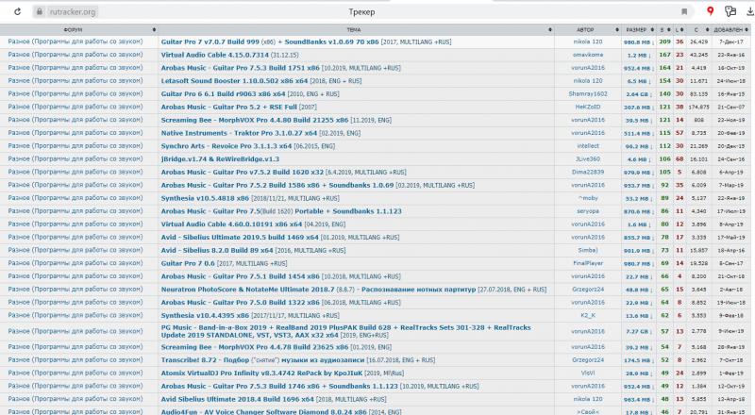Open author HeKZoID profile

tap(587, 107)
